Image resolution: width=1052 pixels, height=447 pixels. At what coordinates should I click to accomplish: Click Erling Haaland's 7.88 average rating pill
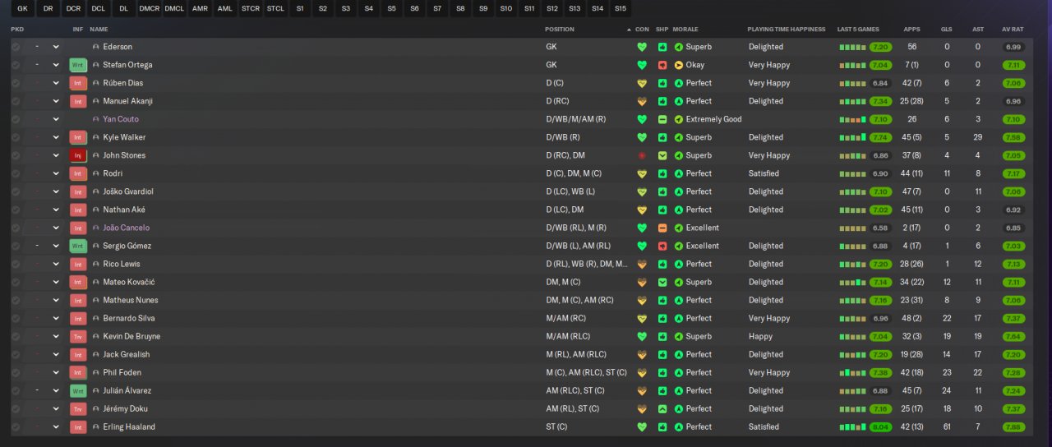coord(1013,426)
